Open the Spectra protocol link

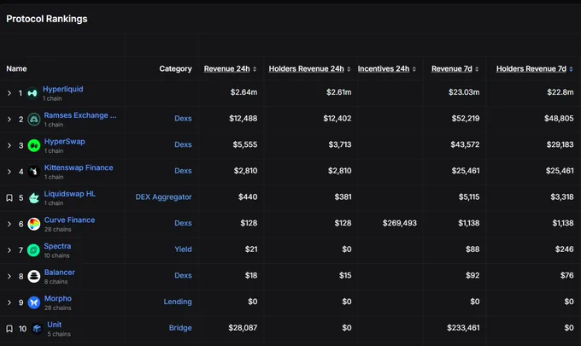(57, 246)
